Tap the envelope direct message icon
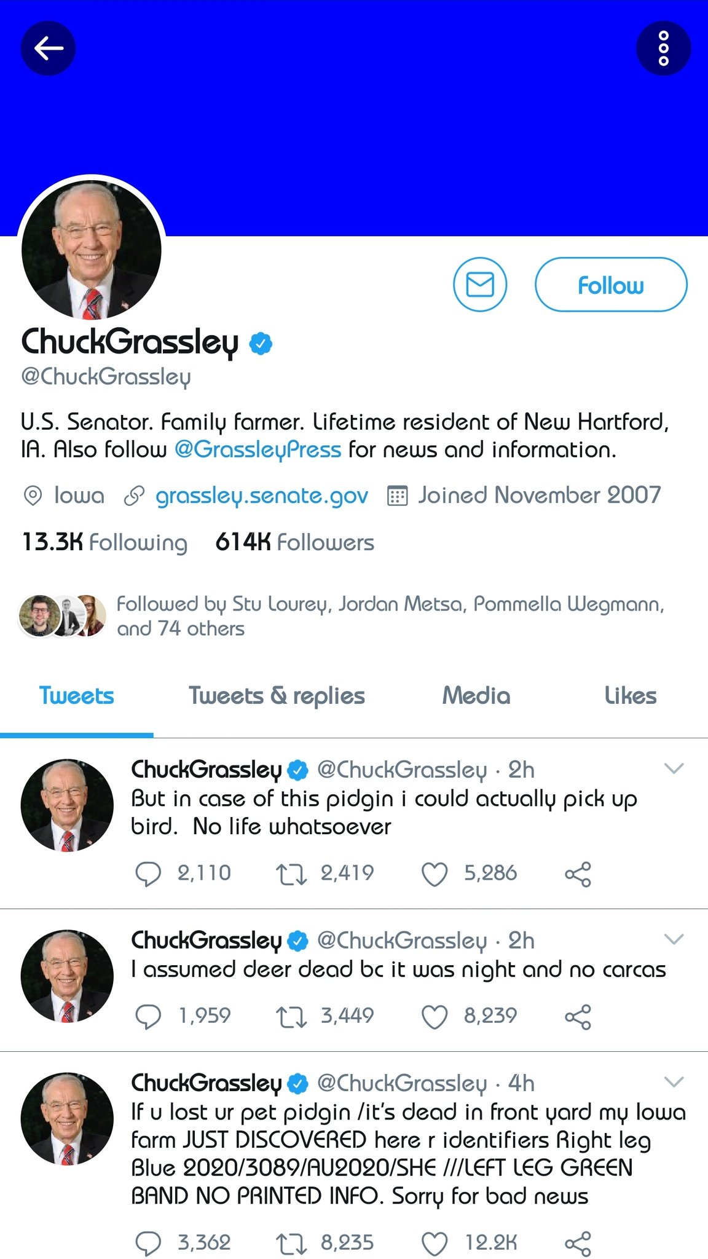This screenshot has height=1259, width=708. (x=480, y=285)
